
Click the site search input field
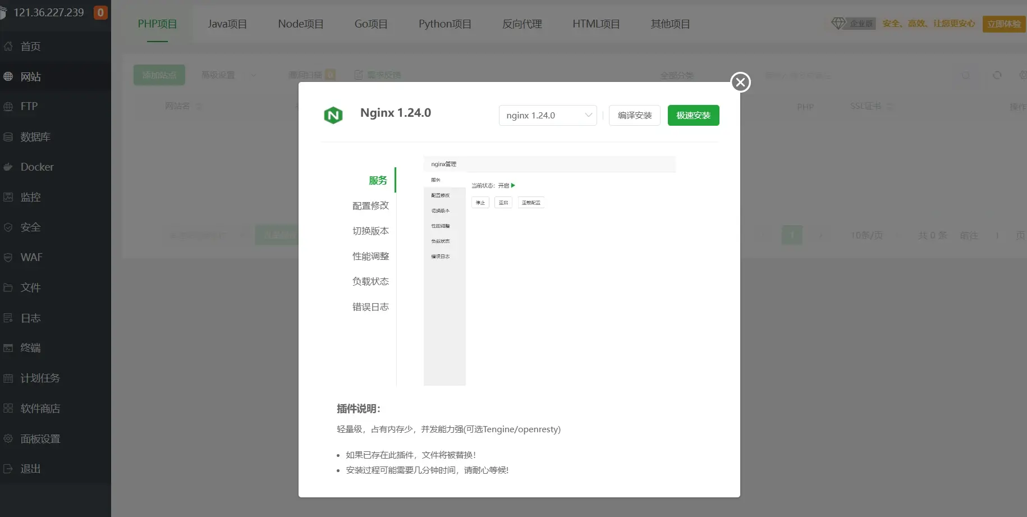click(859, 75)
